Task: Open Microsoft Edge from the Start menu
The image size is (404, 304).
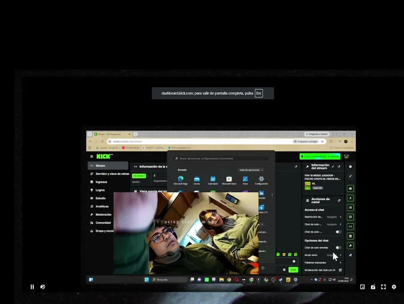Action: click(181, 180)
